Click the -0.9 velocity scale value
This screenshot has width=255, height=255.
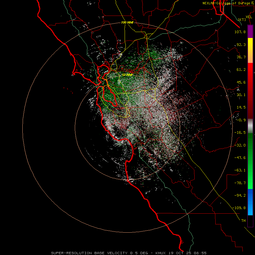[241, 120]
